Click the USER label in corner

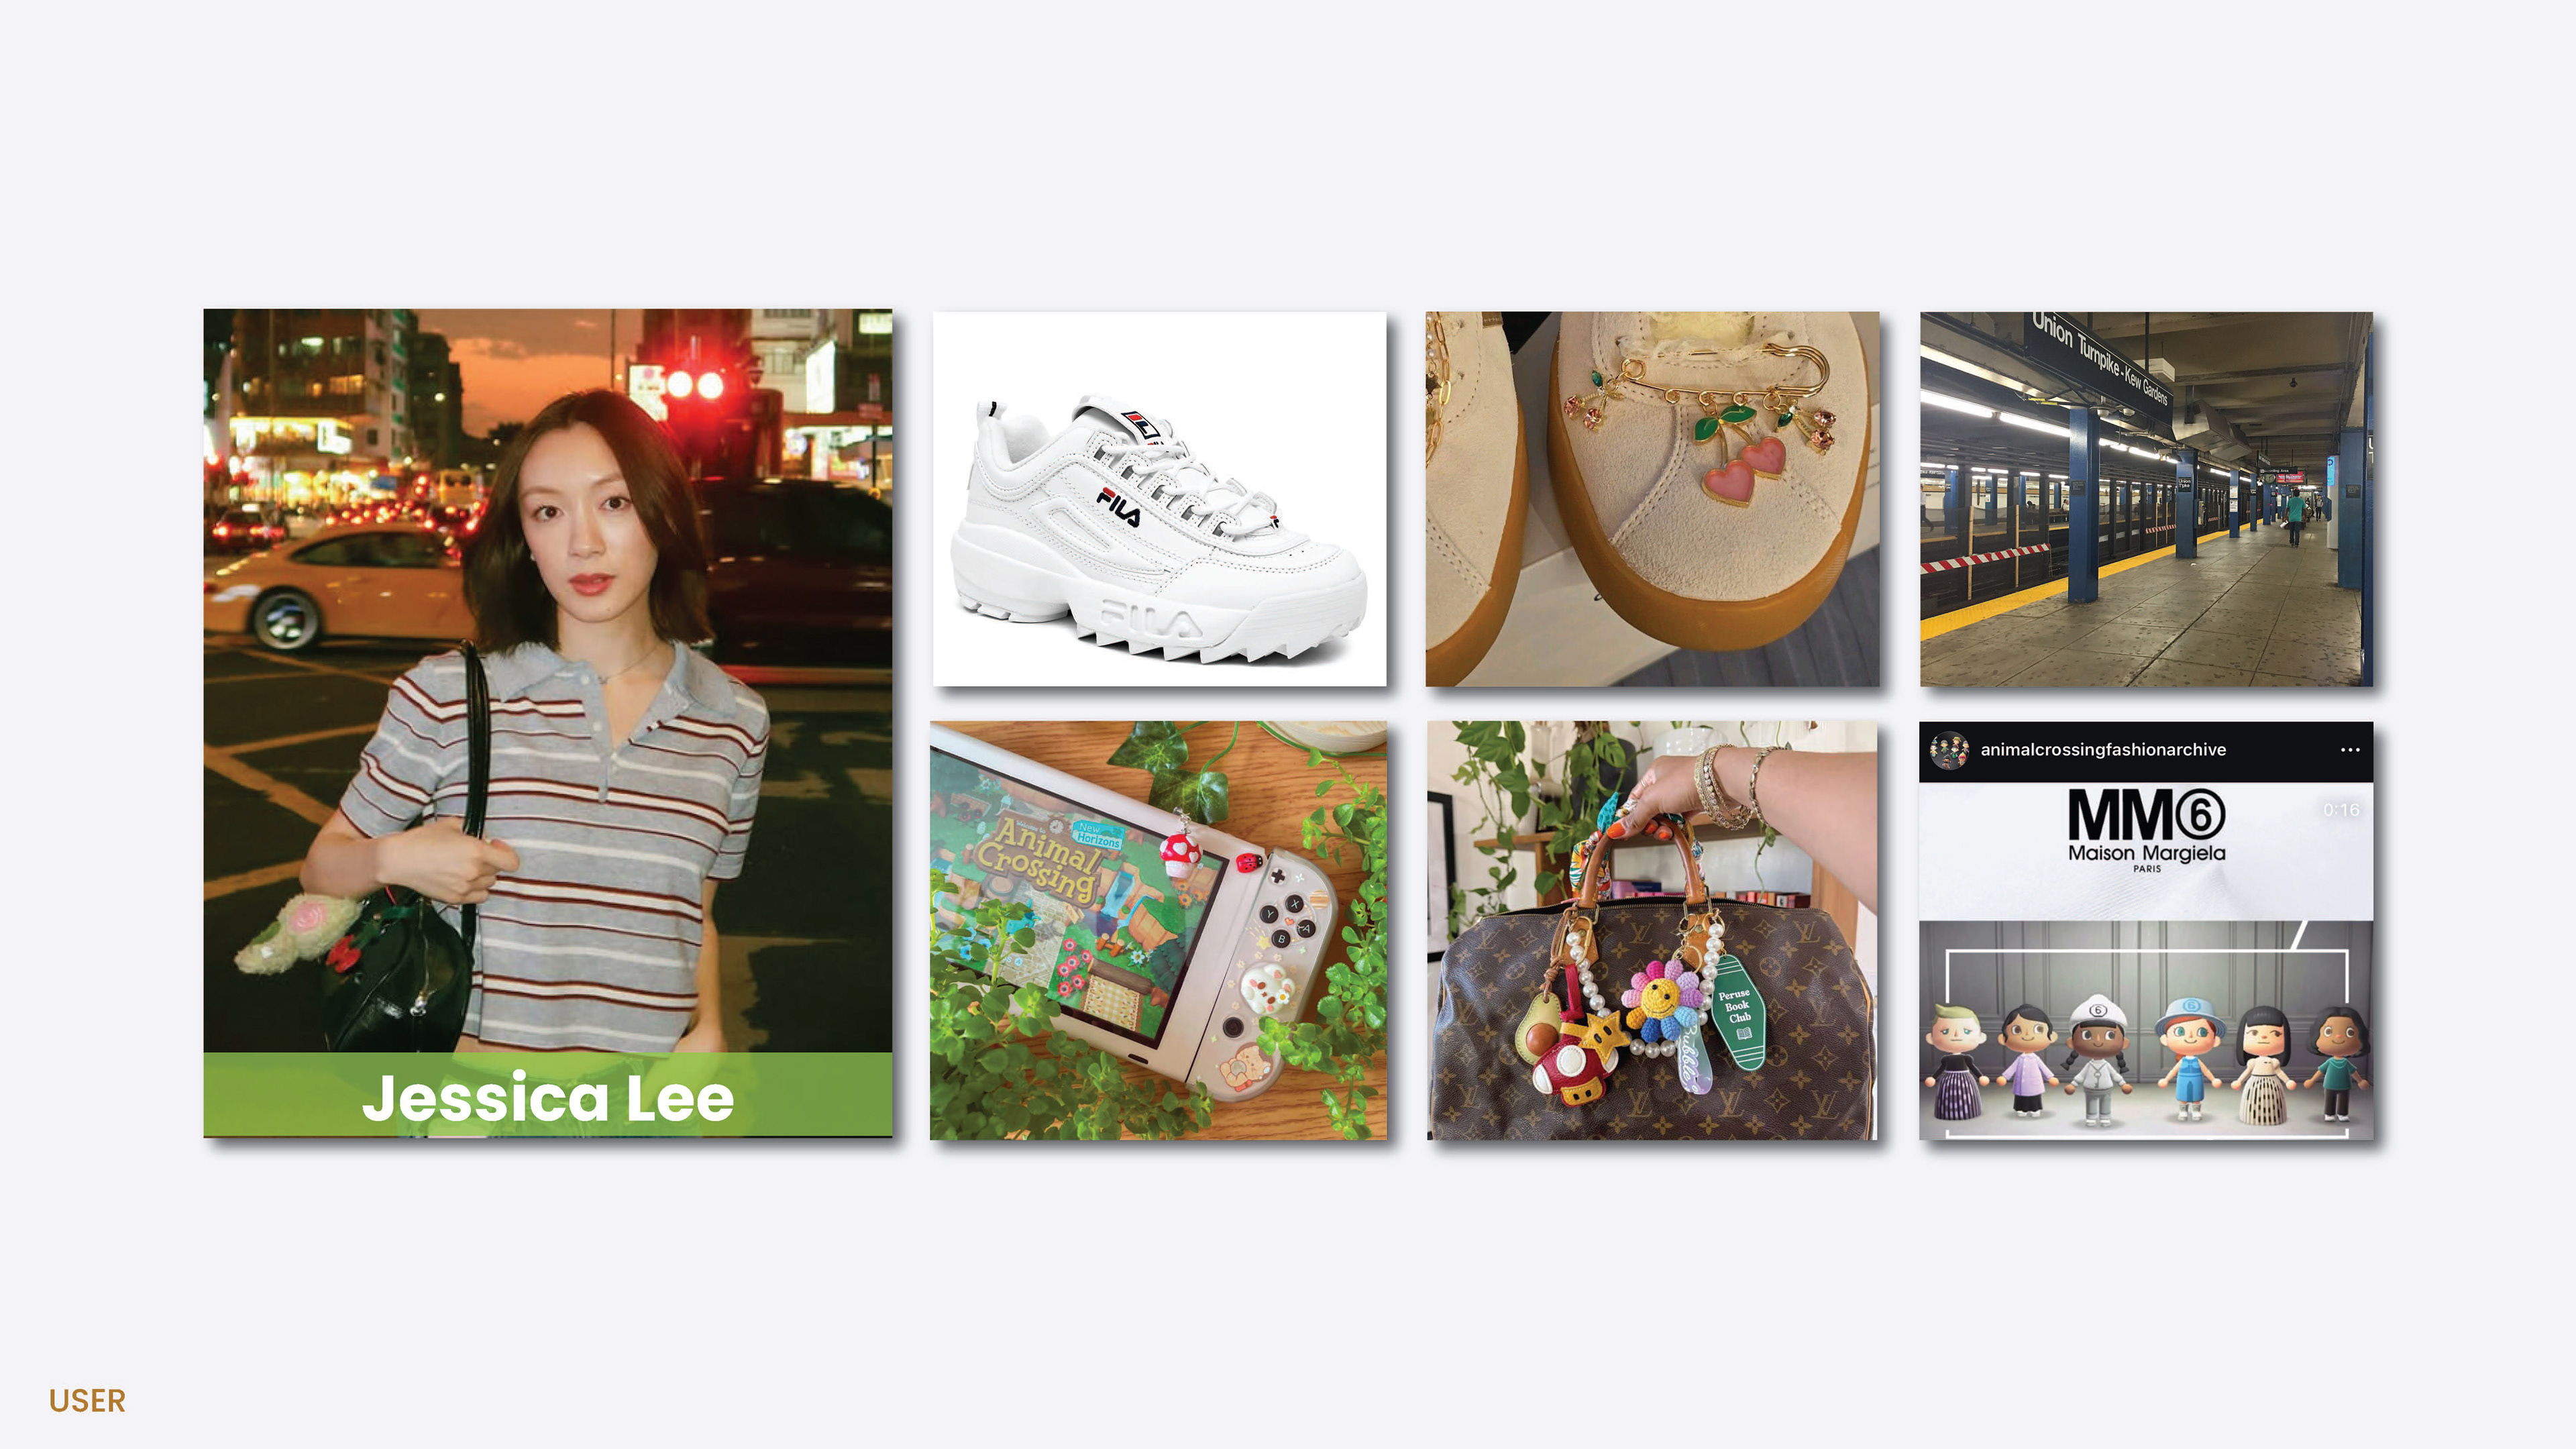pos(87,1401)
